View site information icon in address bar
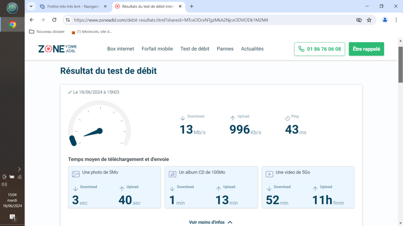The height and width of the screenshot is (226, 403). point(68,20)
